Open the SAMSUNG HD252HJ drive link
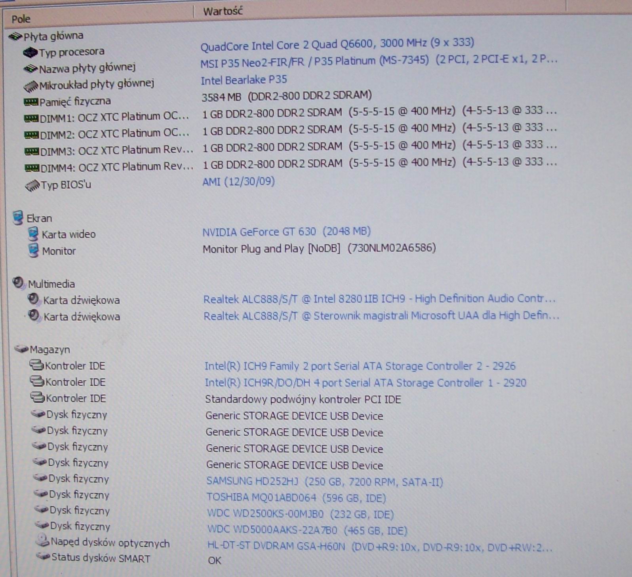This screenshot has width=632, height=577. point(324,482)
